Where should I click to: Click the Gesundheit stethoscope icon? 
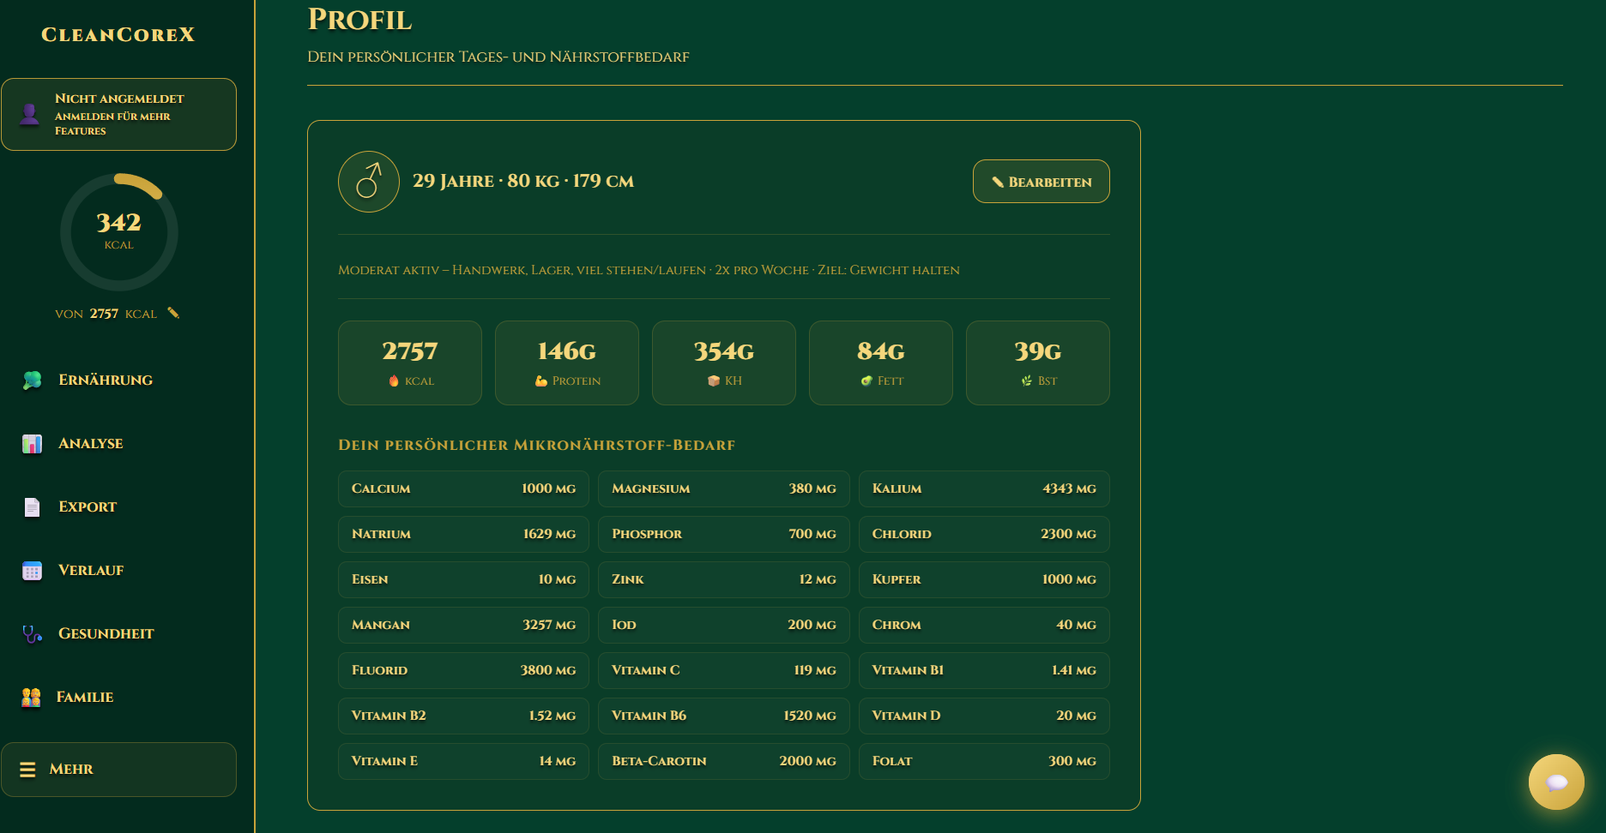(32, 633)
